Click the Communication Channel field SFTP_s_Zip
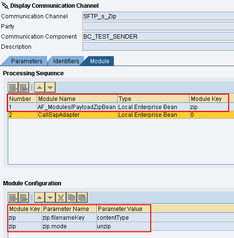Image resolution: width=234 pixels, height=238 pixels. (158, 16)
